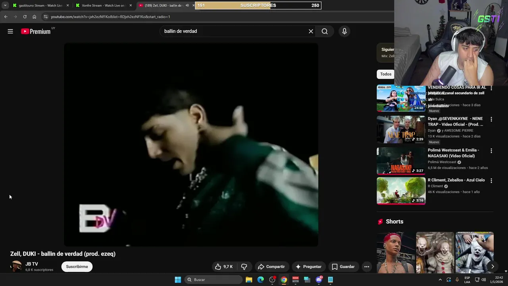Screen dimensions: 508x286
Task: Open the Preguntar AI button
Action: point(309,267)
